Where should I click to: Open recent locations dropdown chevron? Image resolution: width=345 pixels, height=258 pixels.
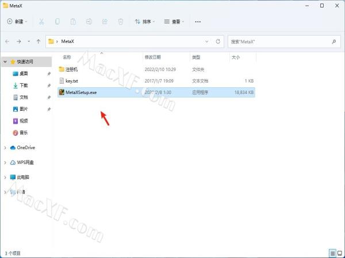[x=29, y=41]
